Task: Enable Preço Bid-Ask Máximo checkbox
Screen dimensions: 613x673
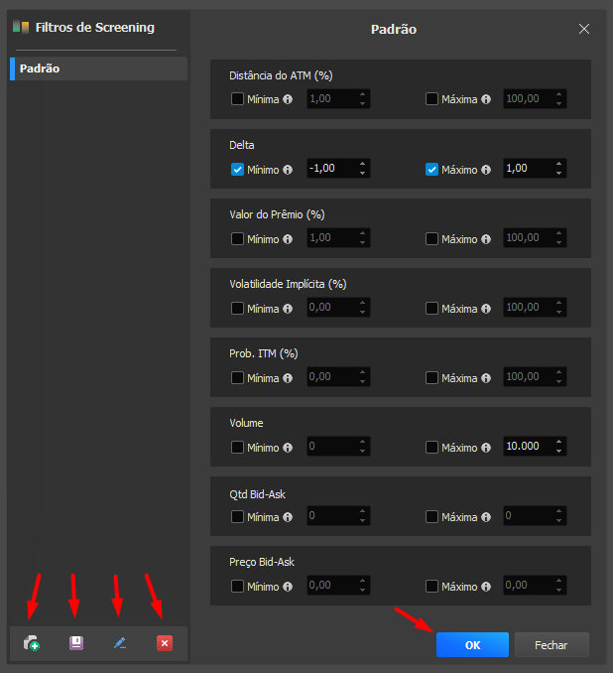Action: coord(431,587)
